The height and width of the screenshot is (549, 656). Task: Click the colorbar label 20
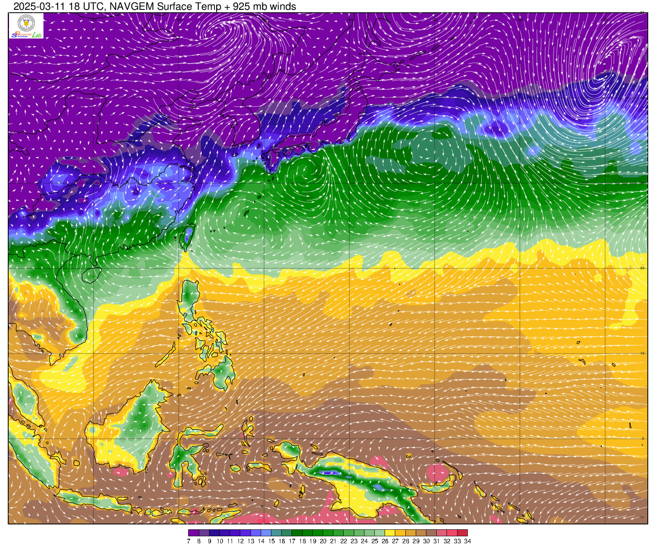[x=323, y=541]
